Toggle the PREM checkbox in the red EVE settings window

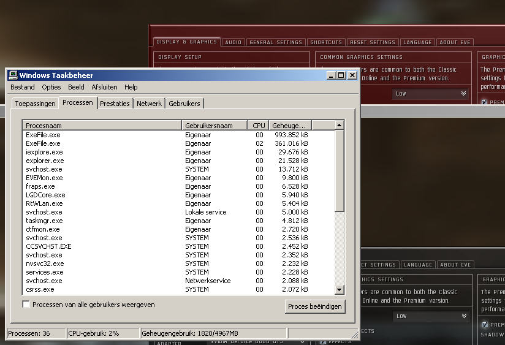[484, 102]
